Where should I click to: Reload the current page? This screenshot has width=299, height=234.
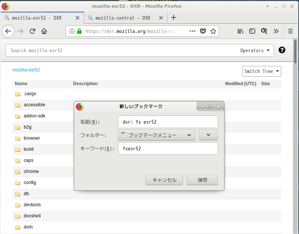[32, 31]
